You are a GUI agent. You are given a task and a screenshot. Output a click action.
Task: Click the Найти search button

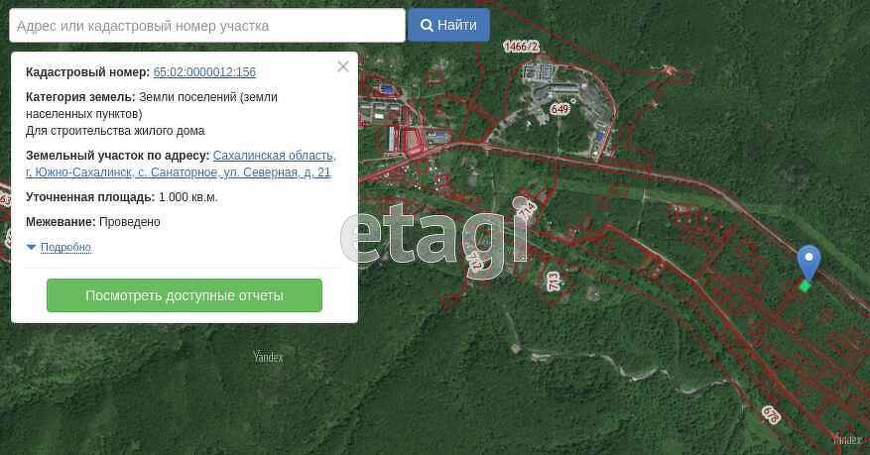click(448, 26)
